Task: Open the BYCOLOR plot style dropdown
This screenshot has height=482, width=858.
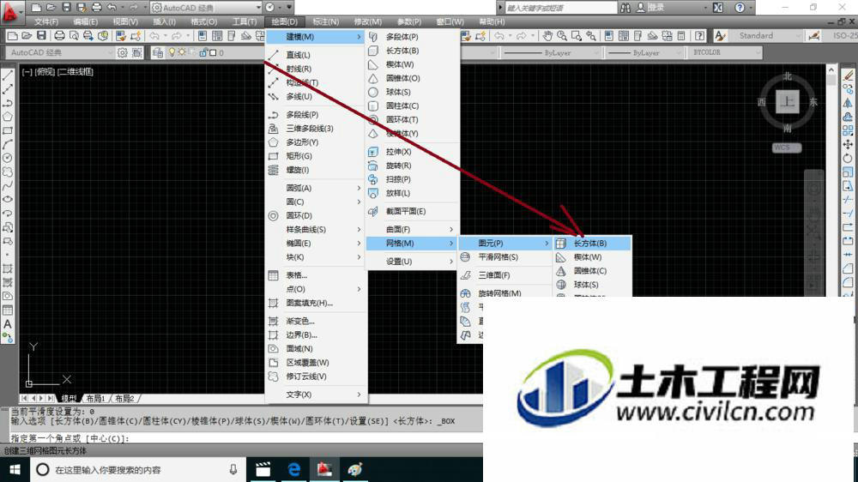Action: pyautogui.click(x=724, y=52)
